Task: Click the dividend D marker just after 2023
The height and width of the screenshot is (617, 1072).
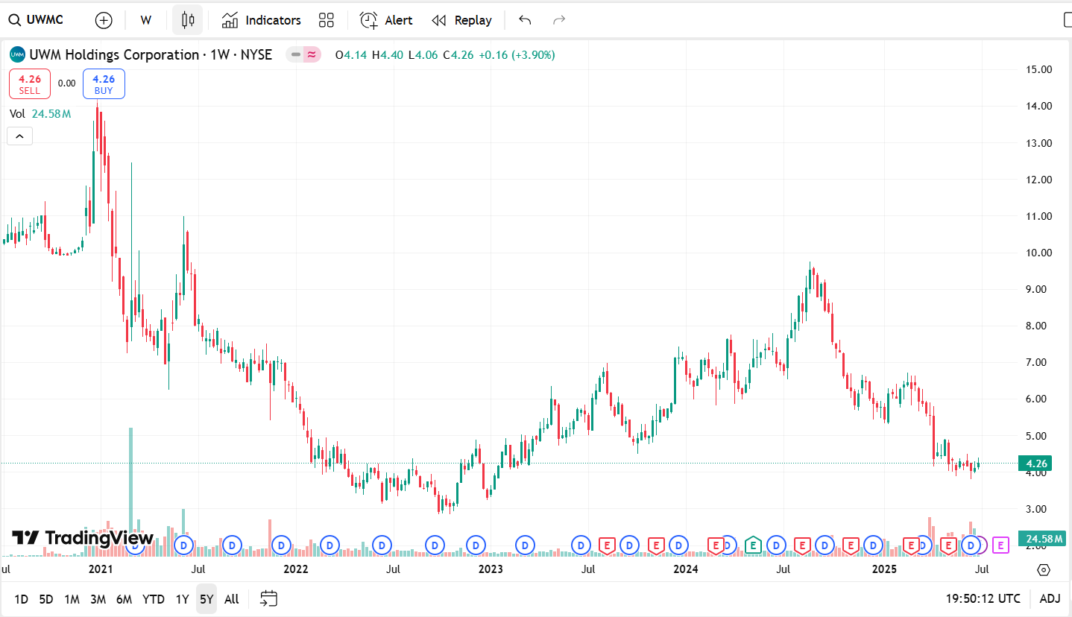Action: 526,545
